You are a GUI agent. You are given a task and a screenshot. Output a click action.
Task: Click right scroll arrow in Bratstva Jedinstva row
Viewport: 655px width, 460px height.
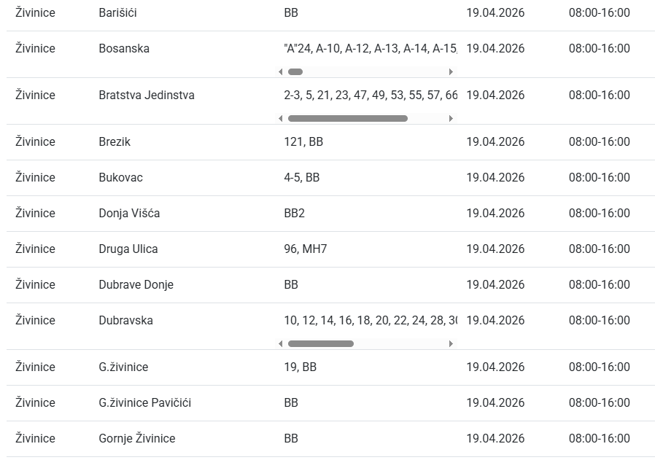pos(451,119)
